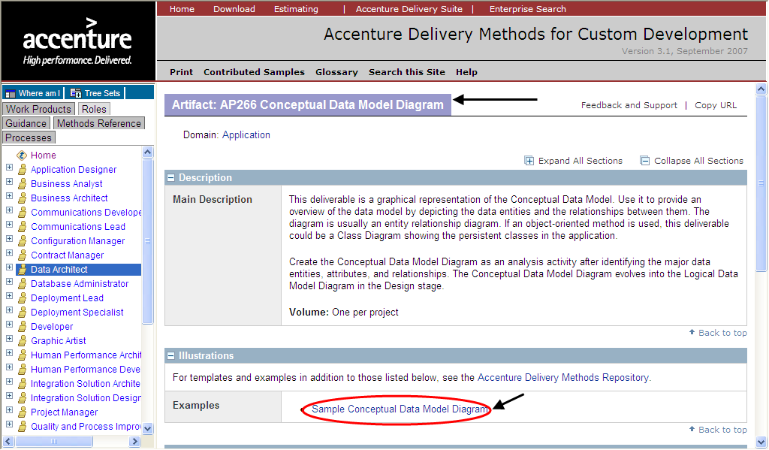Screen dimensions: 769x450
Task: Switch to the Guidance tab
Action: [x=26, y=123]
